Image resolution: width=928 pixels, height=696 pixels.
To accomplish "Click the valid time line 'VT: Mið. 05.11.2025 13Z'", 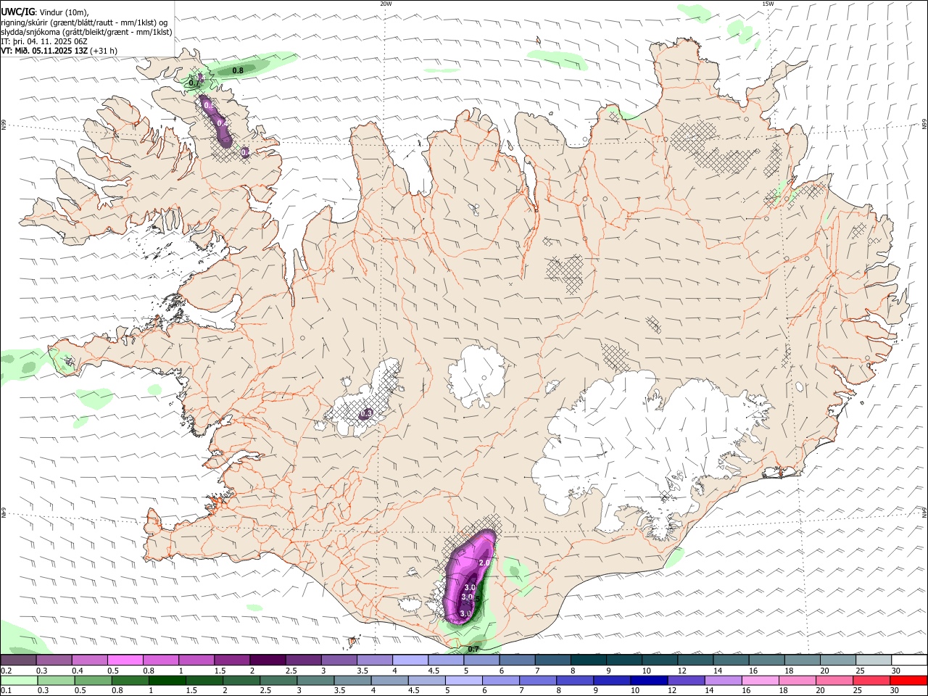I will pos(45,51).
